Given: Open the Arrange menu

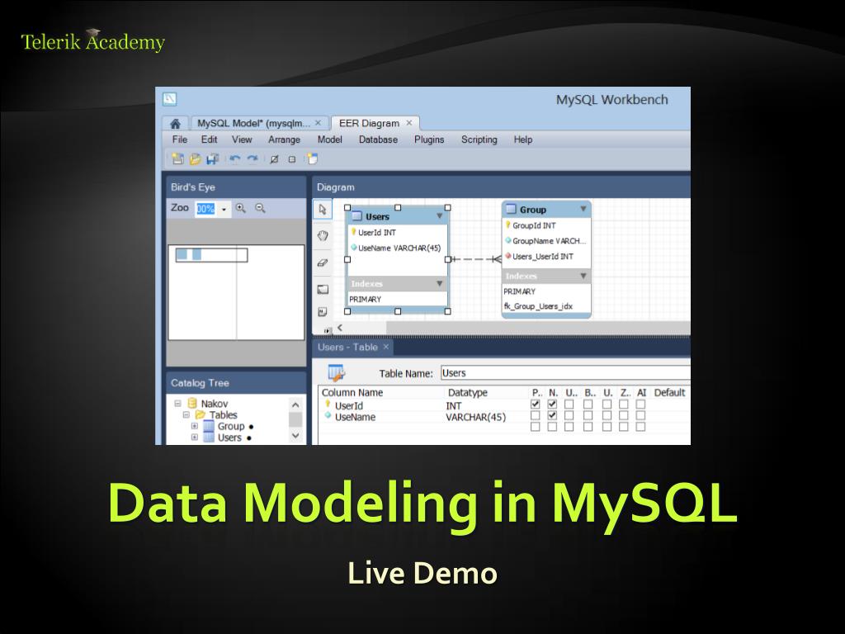Looking at the screenshot, I should [284, 140].
